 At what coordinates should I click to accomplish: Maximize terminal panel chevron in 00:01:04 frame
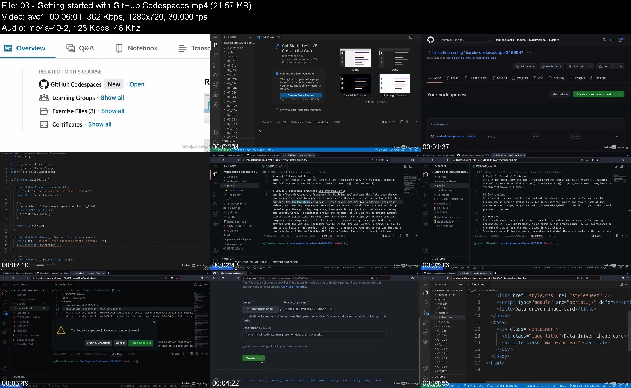(412, 122)
